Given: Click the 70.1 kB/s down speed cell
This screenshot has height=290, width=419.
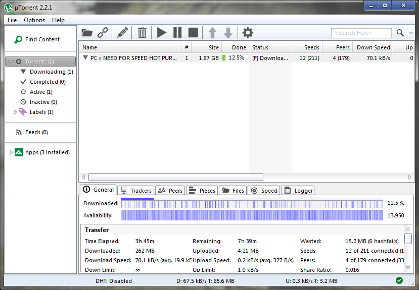Looking at the screenshot, I should coord(378,58).
